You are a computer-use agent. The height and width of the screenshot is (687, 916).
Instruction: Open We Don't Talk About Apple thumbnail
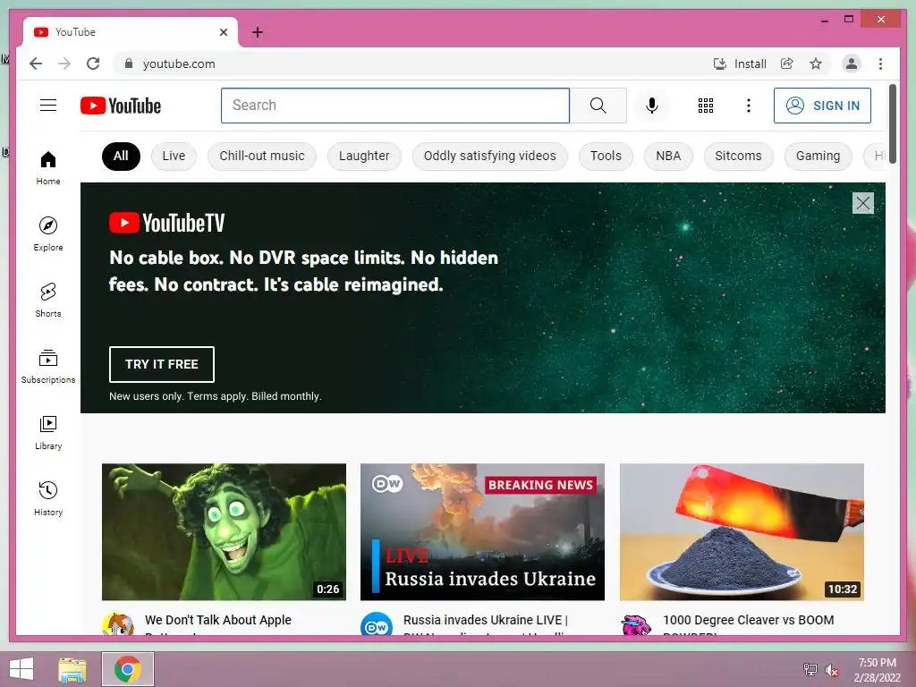pos(224,531)
